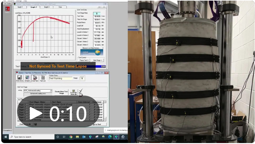Select the Stage 9 row in test plan

click(60, 120)
